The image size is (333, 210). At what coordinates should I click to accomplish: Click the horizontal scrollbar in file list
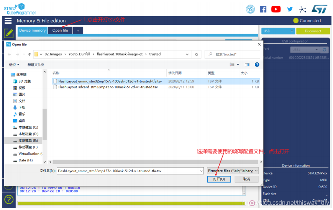[x=155, y=162]
